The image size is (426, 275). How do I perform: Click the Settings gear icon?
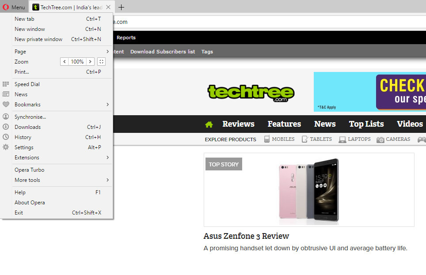[6, 147]
